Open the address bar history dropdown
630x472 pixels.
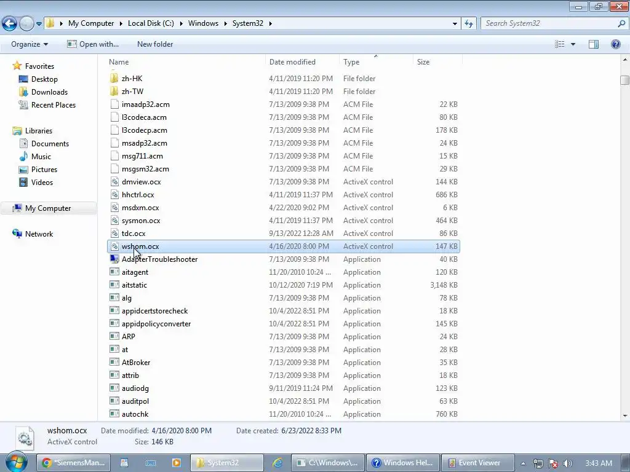455,24
